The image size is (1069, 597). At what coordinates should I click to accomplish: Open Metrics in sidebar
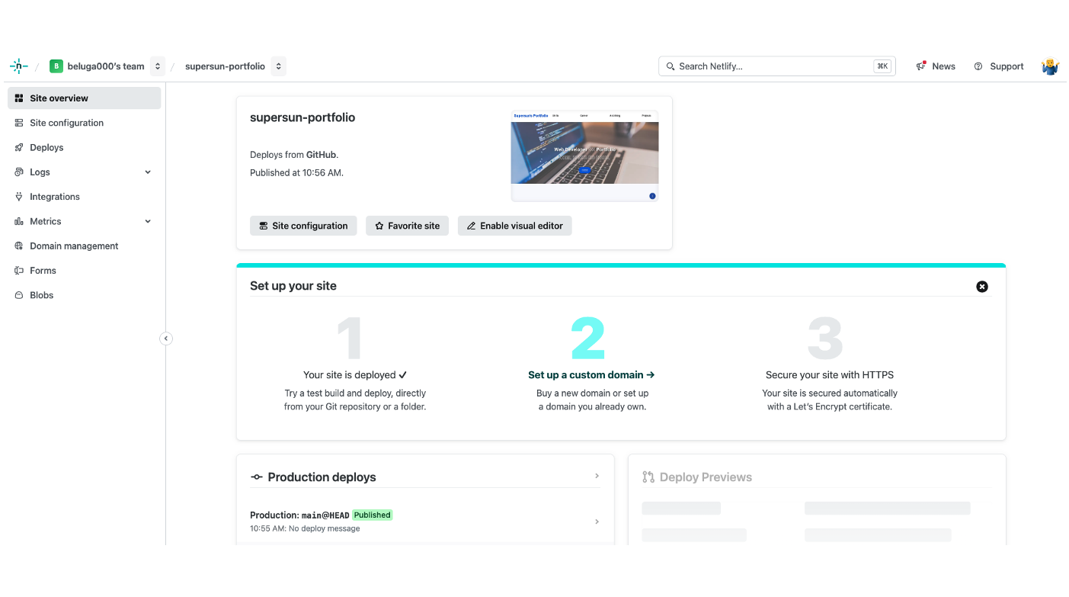[x=45, y=221]
